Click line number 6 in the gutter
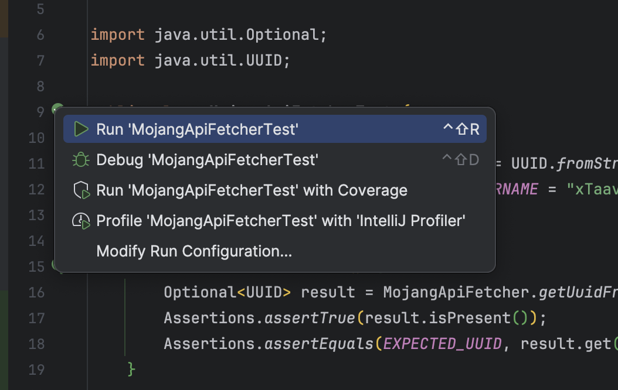 pyautogui.click(x=40, y=35)
